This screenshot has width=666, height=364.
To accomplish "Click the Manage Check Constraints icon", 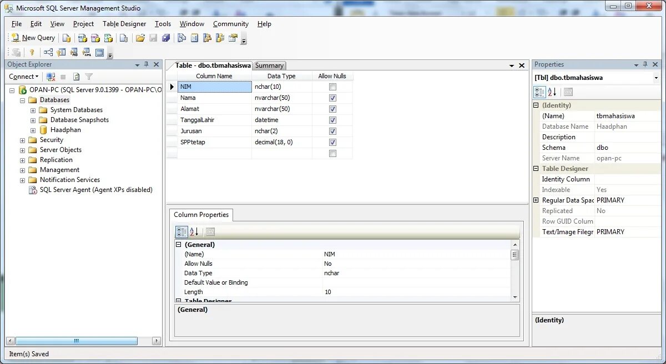I will (100, 52).
